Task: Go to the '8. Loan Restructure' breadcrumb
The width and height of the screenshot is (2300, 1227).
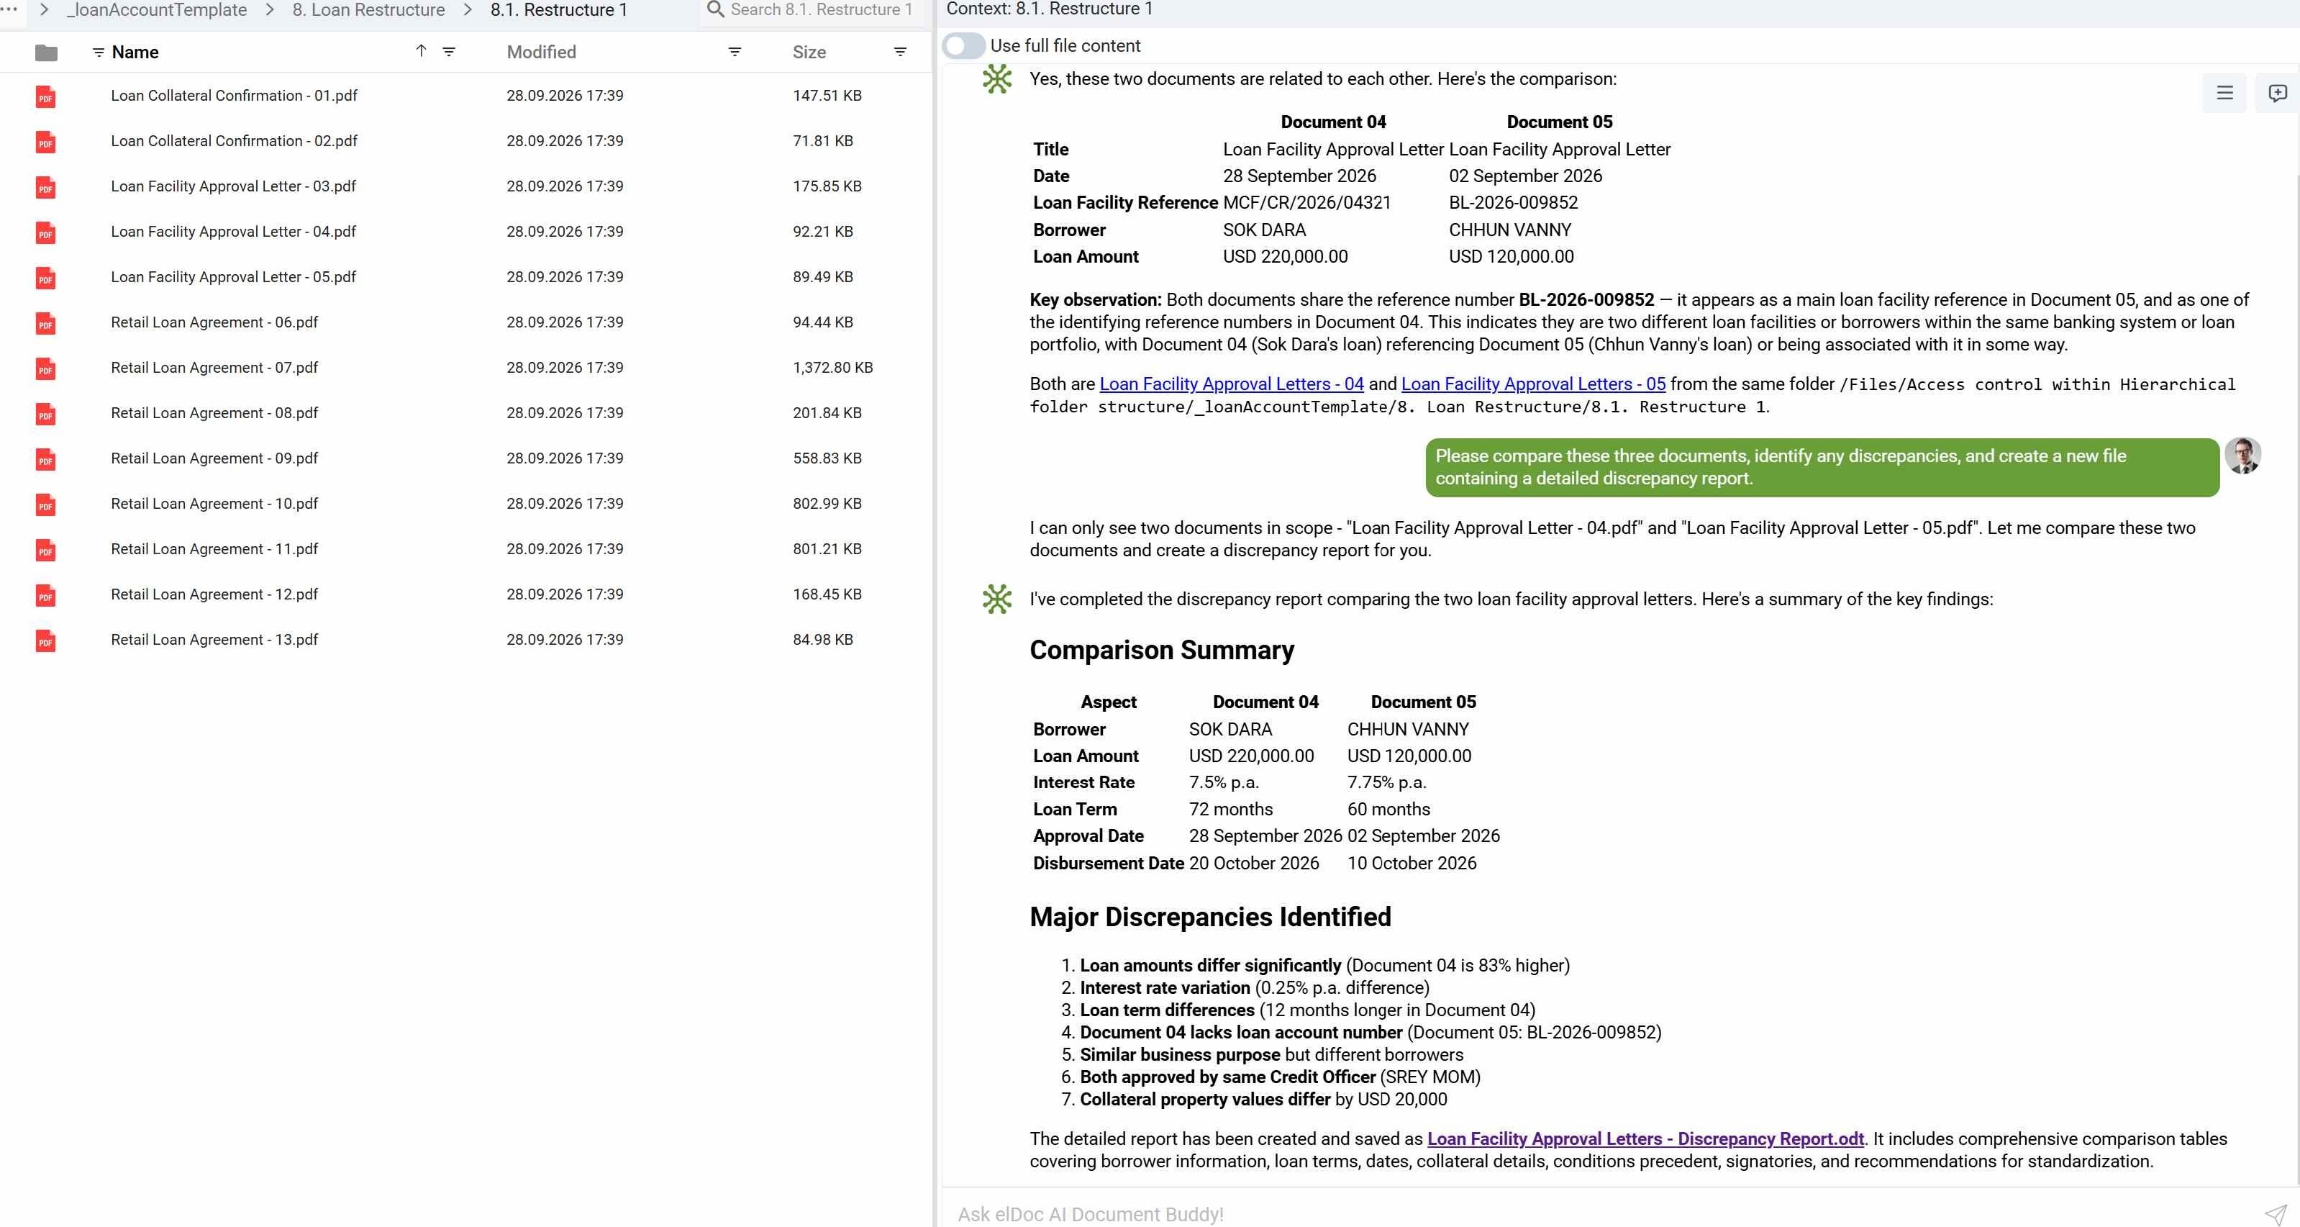Action: point(369,10)
